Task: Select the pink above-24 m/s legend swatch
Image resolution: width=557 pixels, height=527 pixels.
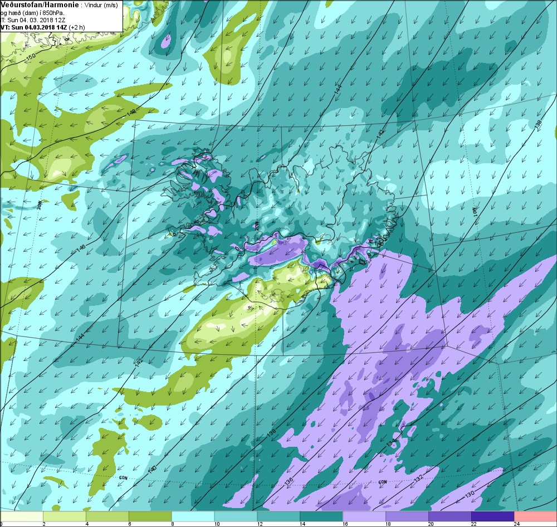Action: pyautogui.click(x=535, y=516)
